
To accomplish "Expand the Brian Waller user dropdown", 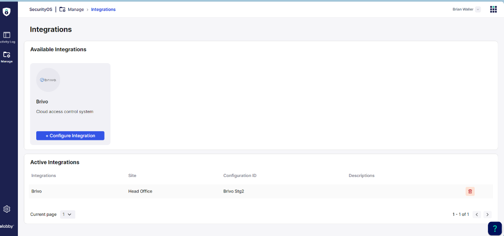I will (478, 9).
